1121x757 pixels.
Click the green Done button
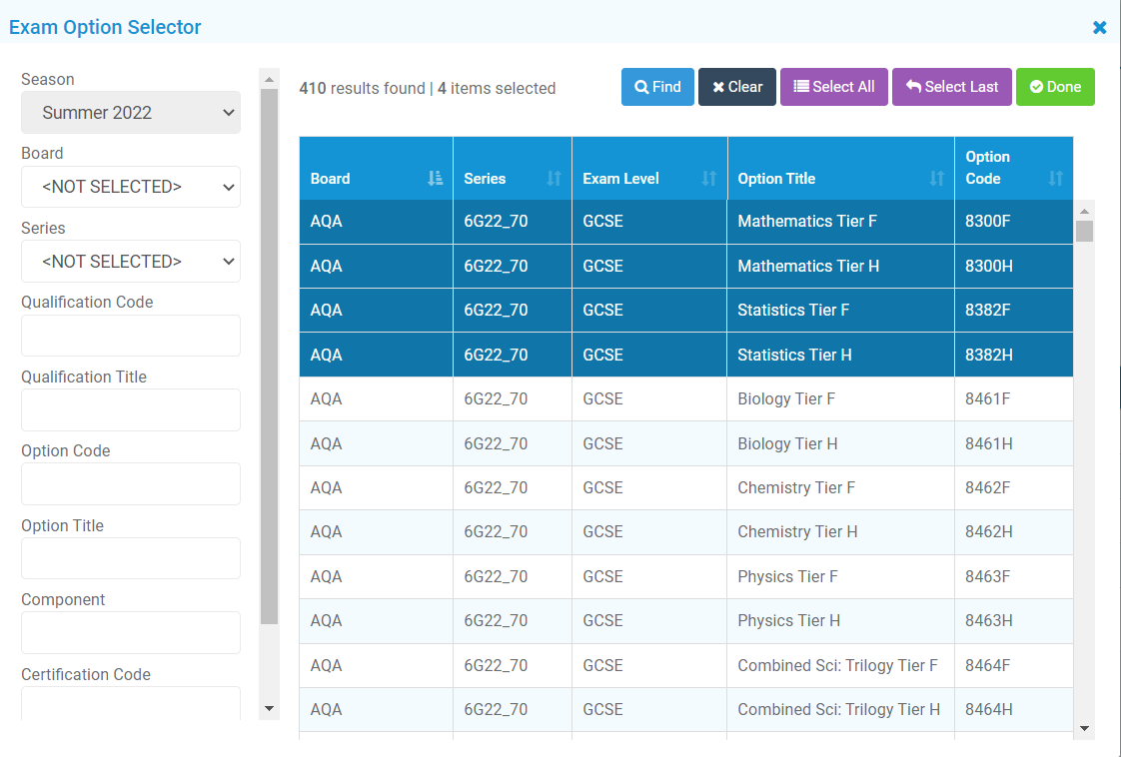pyautogui.click(x=1055, y=87)
